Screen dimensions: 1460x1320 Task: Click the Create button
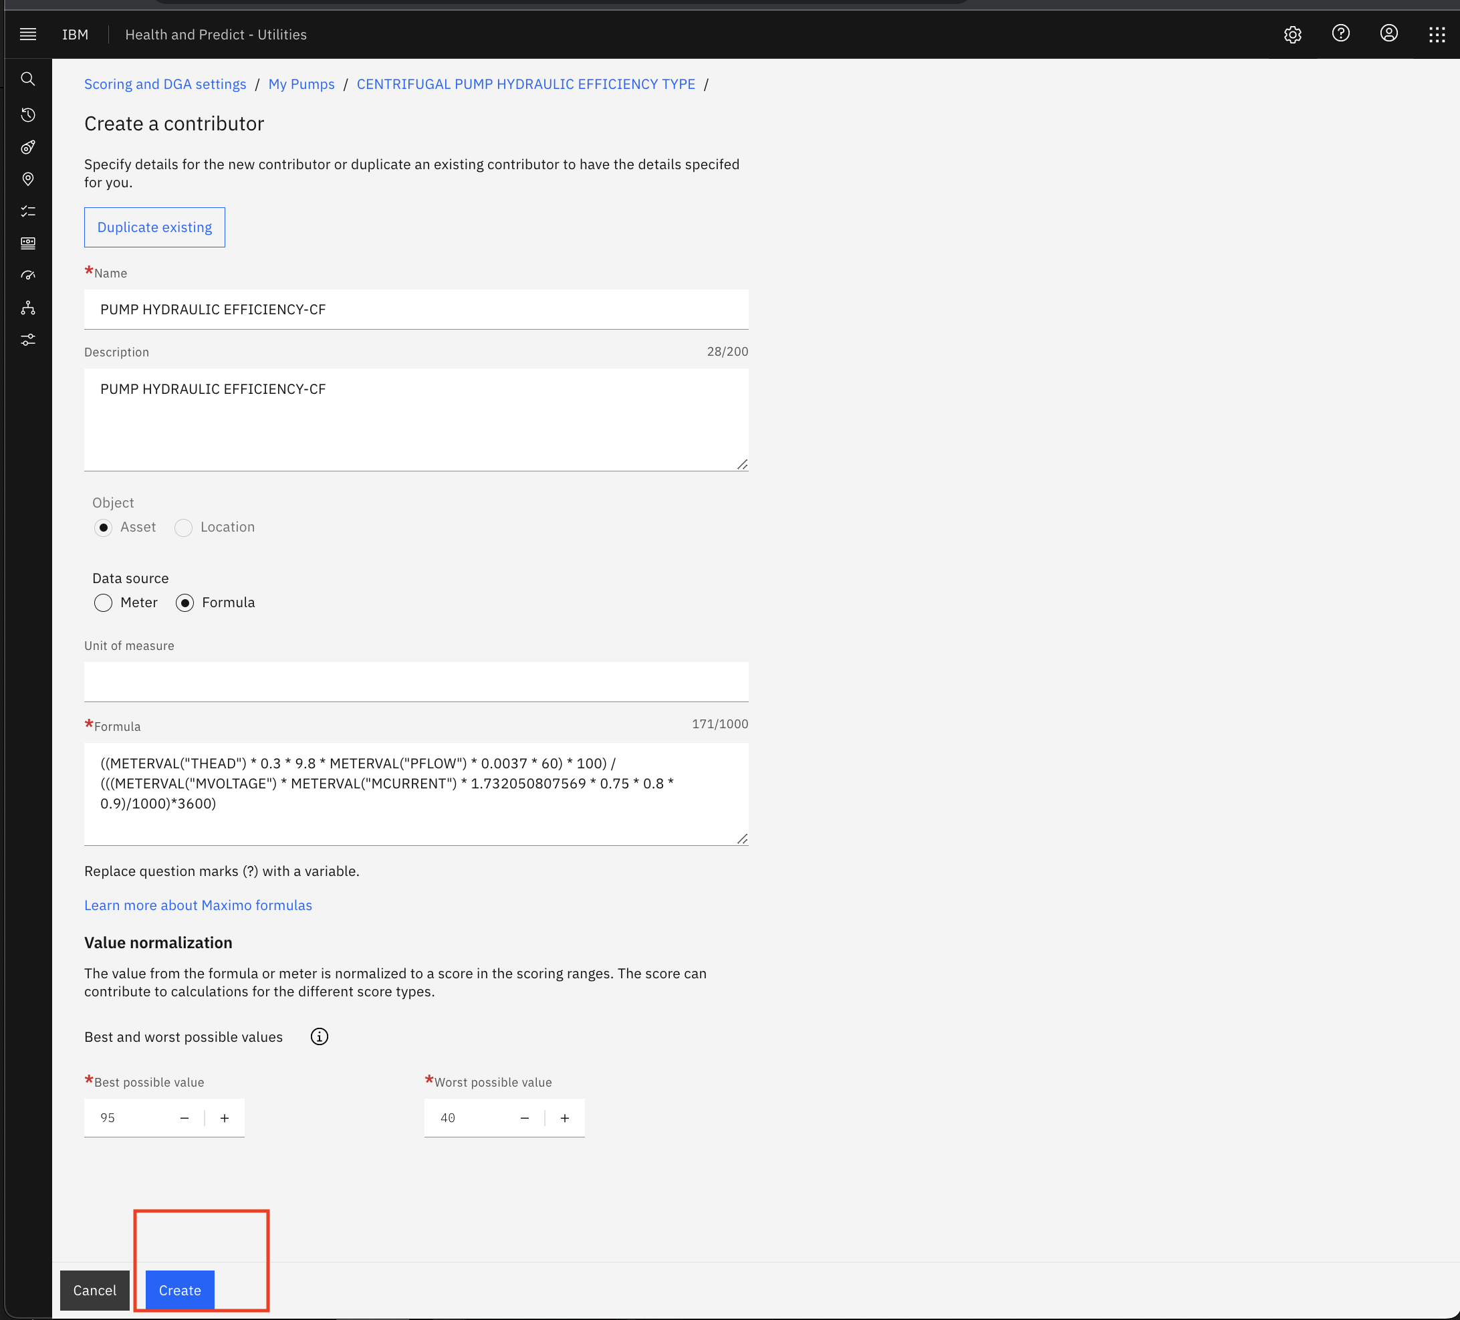(x=180, y=1291)
